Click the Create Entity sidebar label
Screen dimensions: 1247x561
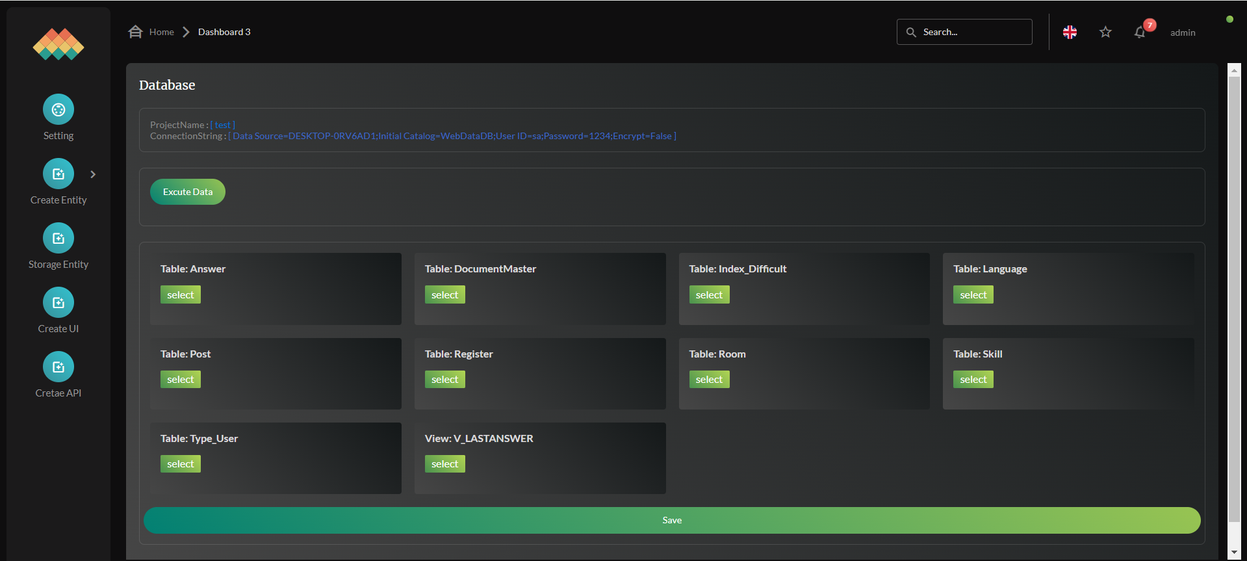point(58,200)
